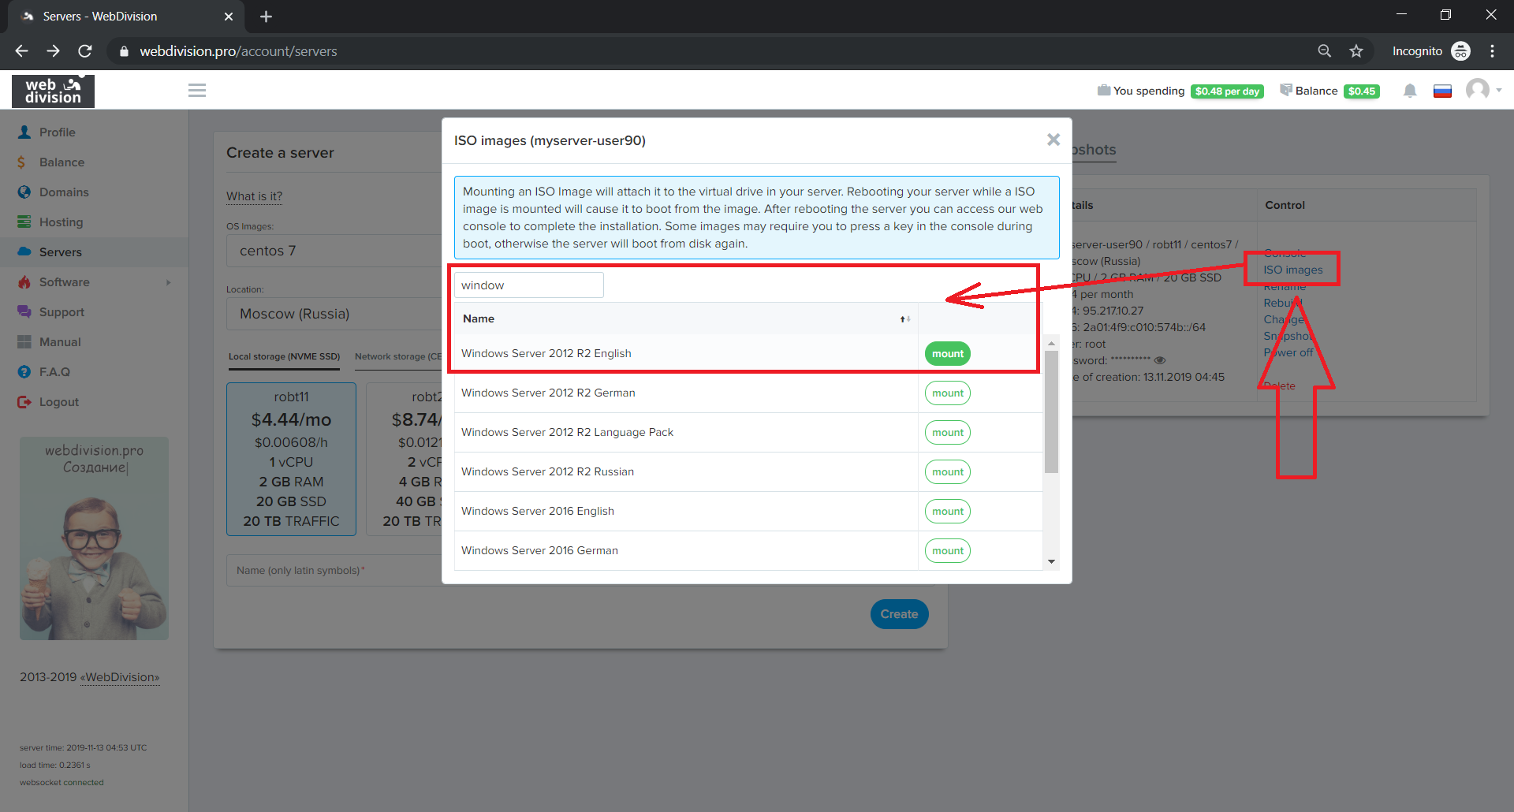Mount Windows Server 2016 English image

click(947, 512)
